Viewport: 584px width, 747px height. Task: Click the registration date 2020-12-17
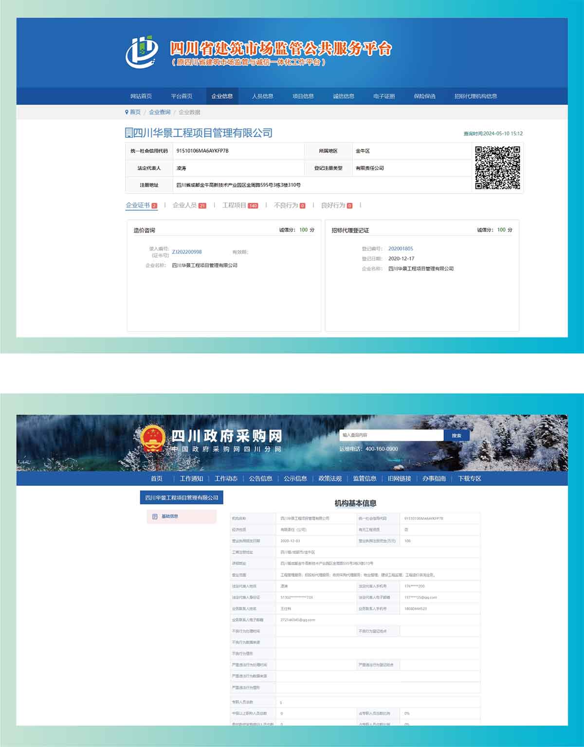[401, 259]
